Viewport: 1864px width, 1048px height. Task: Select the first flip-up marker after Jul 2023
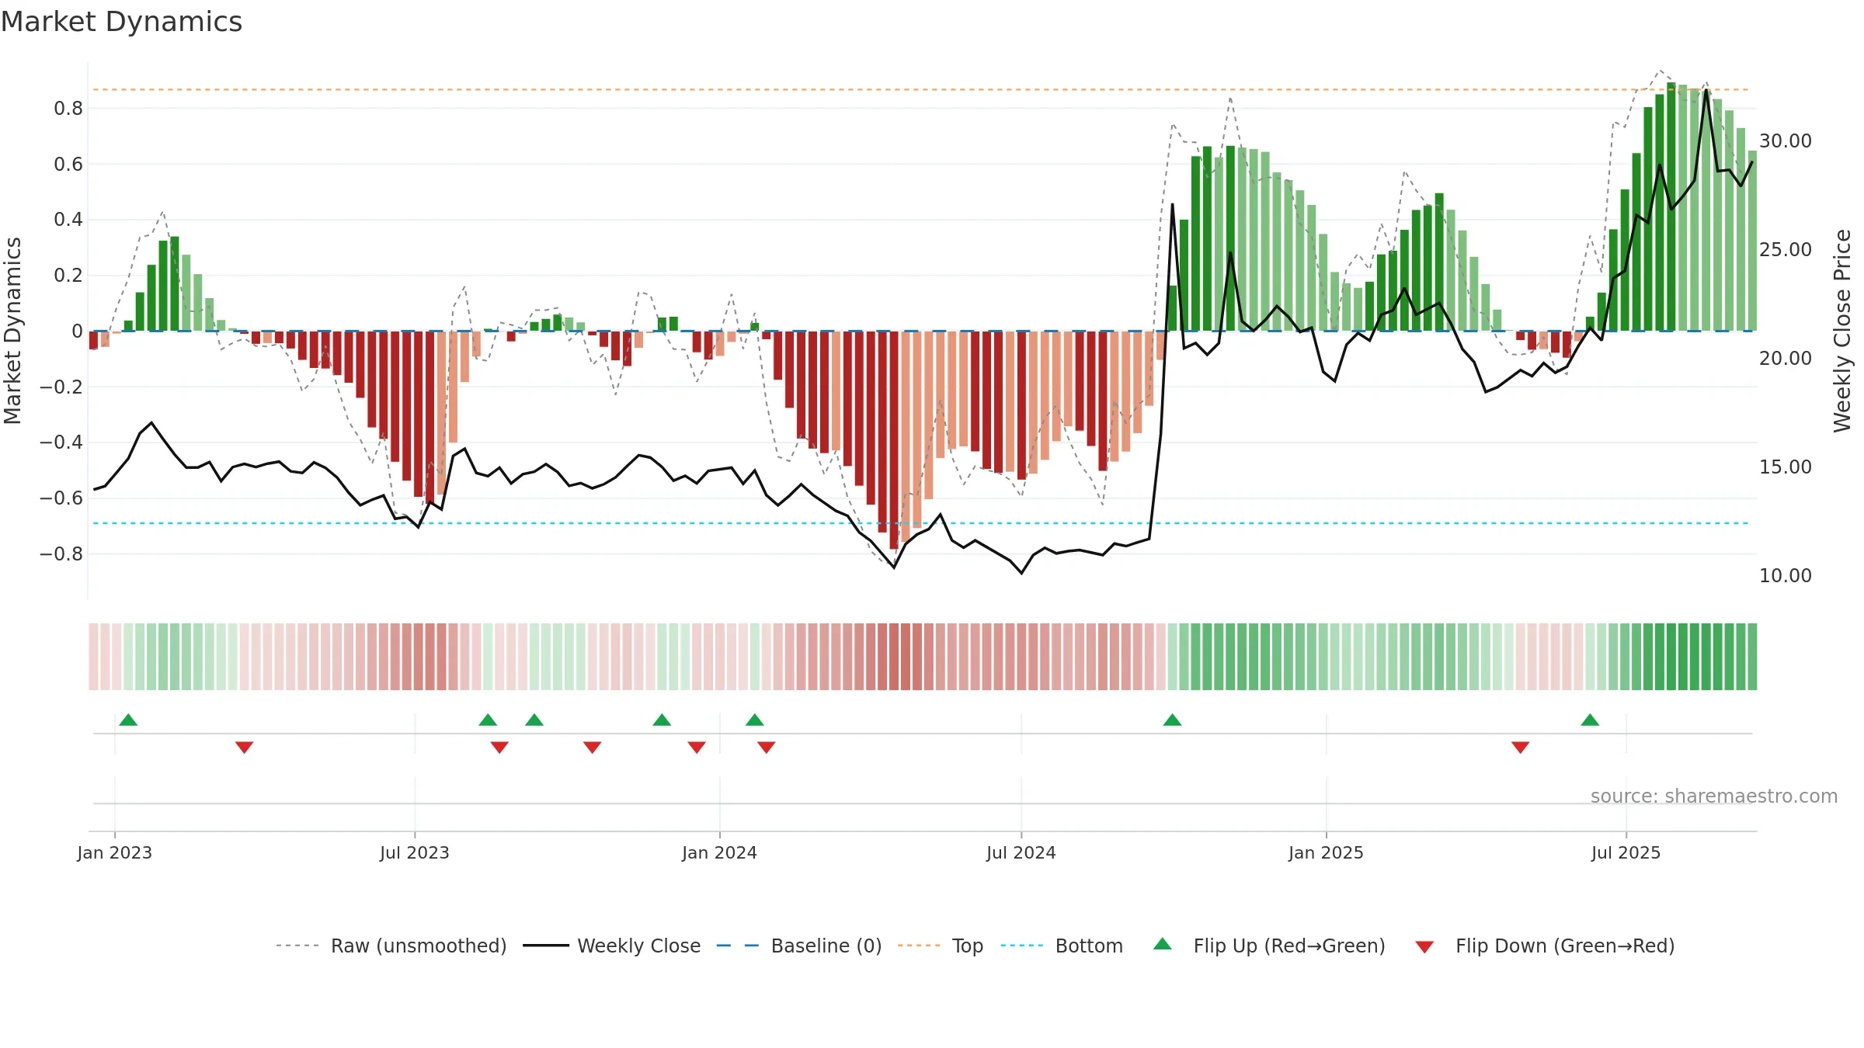[488, 720]
